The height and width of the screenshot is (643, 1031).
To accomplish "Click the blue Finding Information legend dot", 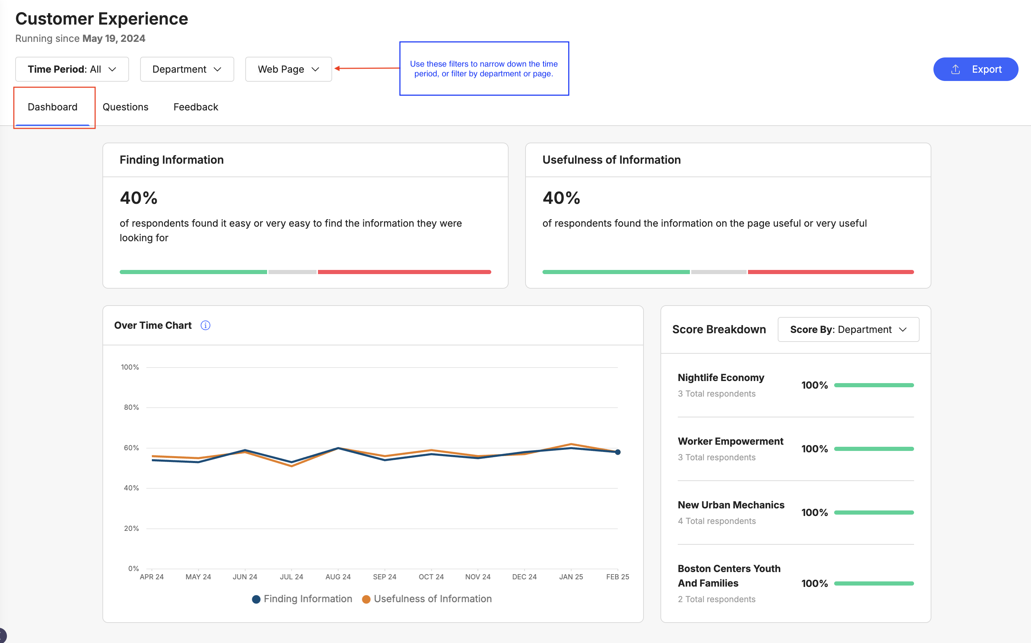I will 256,599.
